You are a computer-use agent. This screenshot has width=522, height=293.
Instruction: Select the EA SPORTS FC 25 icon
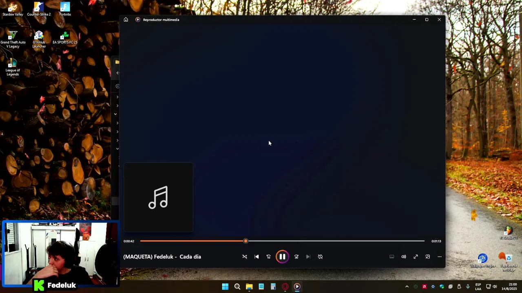pos(65,37)
